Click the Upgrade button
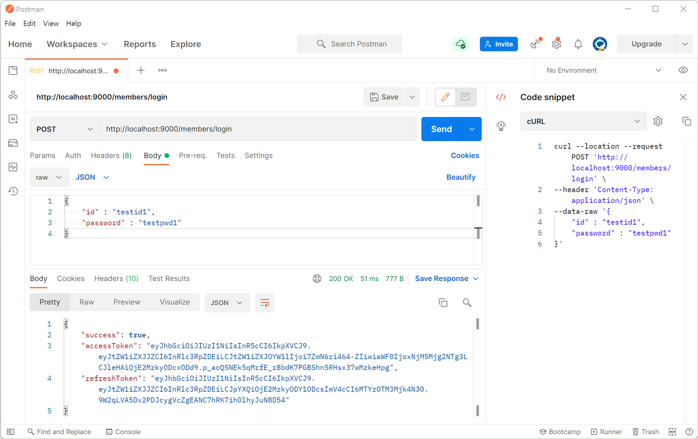 coord(646,44)
